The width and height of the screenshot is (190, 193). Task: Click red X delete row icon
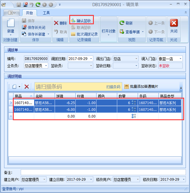tap(27, 87)
